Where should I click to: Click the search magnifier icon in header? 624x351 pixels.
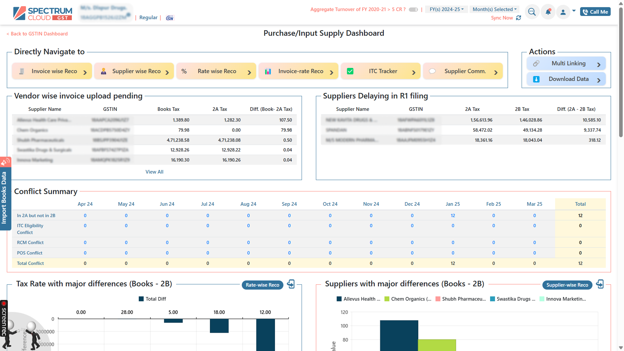(x=532, y=12)
